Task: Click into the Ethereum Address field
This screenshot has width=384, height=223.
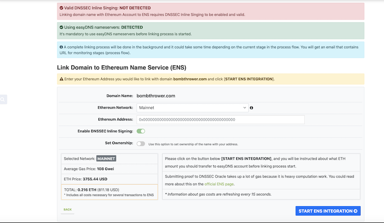Action: pyautogui.click(x=220, y=120)
